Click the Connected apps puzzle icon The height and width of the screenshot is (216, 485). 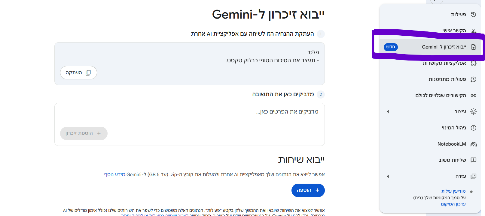(x=473, y=63)
